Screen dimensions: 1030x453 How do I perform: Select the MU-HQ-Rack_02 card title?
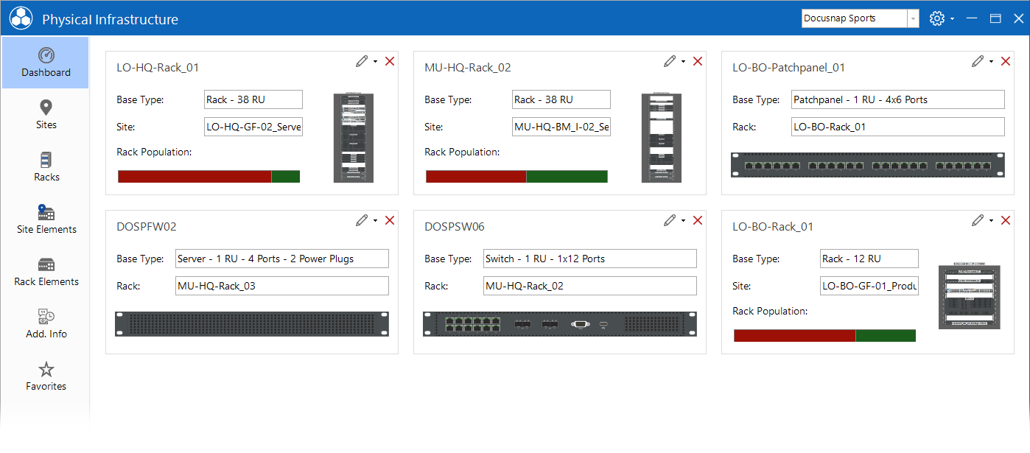coord(468,68)
